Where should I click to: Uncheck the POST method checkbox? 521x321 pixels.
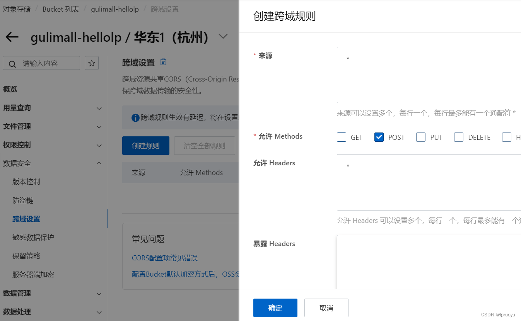379,137
